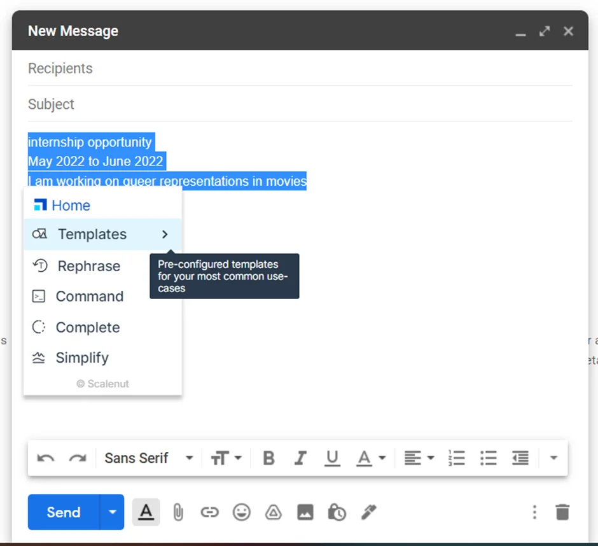Toggle bold formatting
Screen dimensions: 598x546
click(x=268, y=458)
